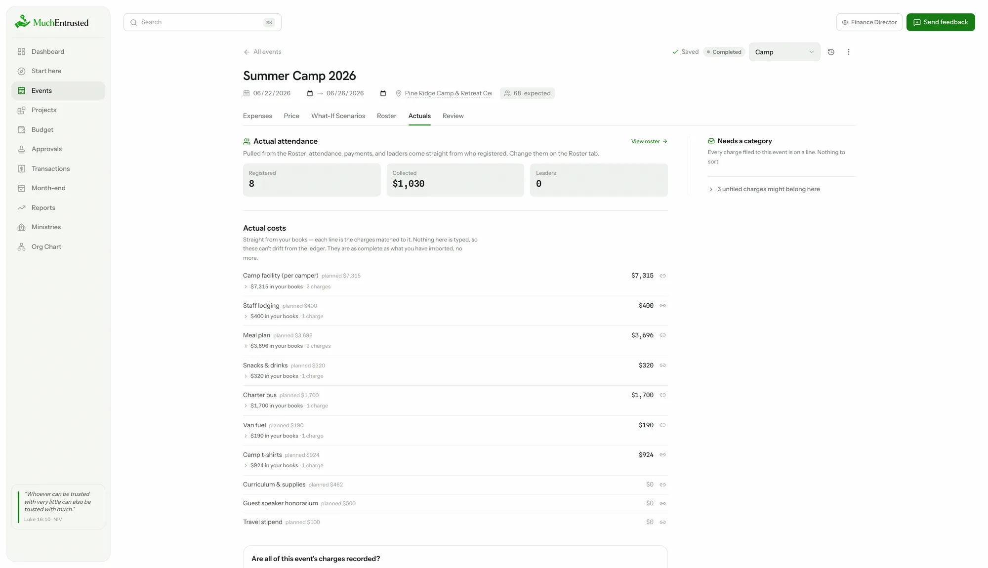Click the Finance Director role button

(869, 22)
